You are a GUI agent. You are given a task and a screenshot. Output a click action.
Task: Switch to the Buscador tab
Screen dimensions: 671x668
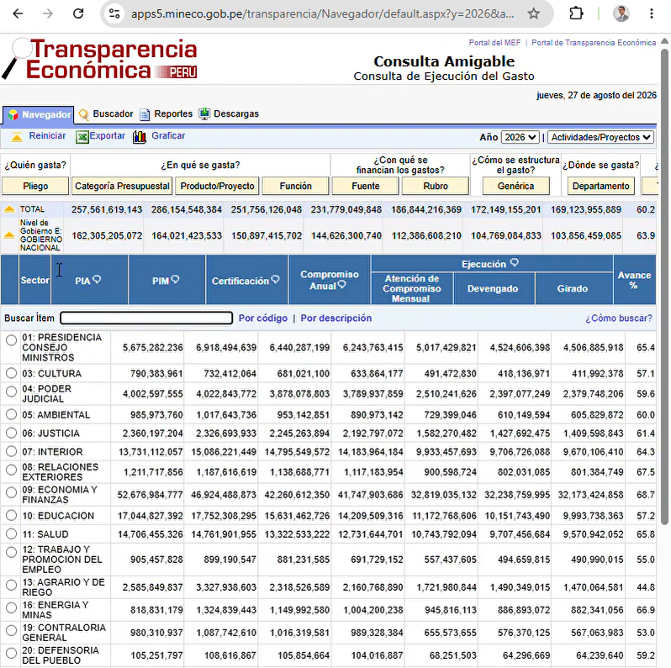pos(113,113)
